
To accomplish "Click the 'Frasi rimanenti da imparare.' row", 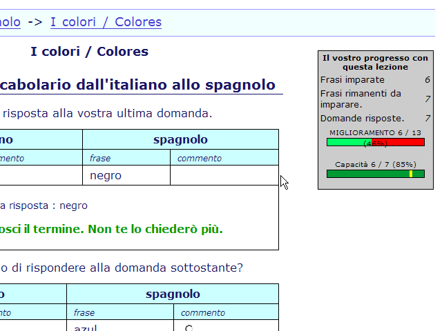I will point(375,99).
